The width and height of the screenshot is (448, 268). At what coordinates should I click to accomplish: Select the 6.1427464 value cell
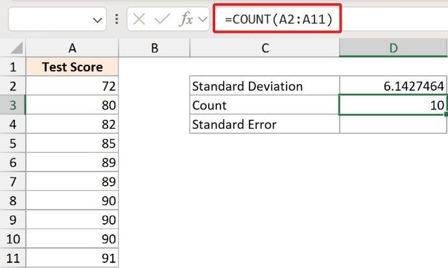point(393,86)
